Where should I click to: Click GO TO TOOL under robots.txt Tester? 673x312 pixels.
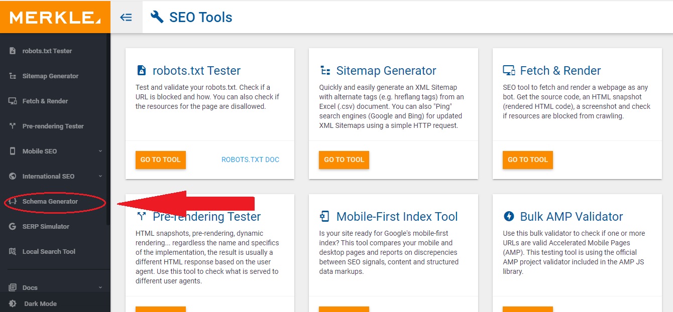pos(160,160)
